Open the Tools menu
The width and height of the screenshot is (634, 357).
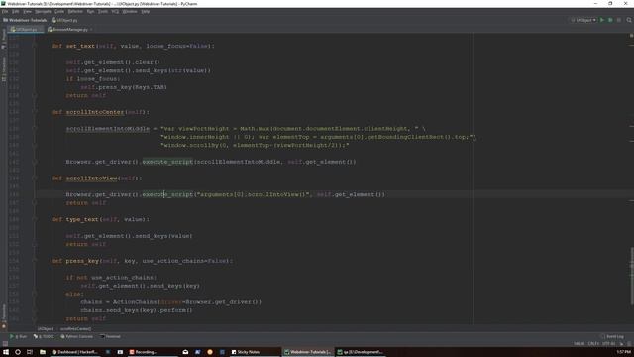pyautogui.click(x=103, y=11)
